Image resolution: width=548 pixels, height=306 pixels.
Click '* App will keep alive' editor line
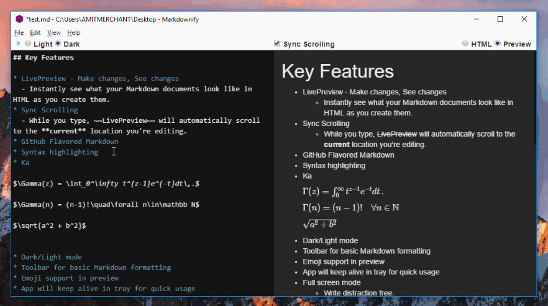click(x=104, y=289)
